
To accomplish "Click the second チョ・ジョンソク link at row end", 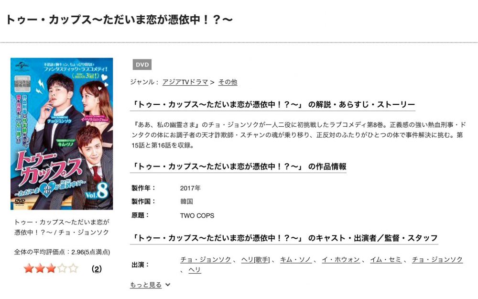I will tap(437, 260).
